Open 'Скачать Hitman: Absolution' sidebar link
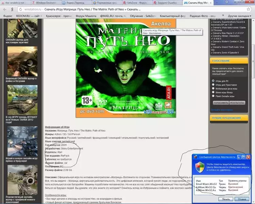255x204 pixels. click(225, 37)
